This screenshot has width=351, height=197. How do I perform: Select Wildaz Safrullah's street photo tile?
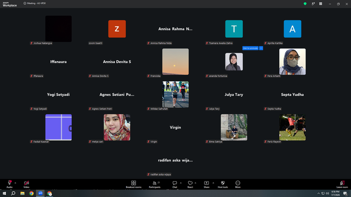pos(175,95)
